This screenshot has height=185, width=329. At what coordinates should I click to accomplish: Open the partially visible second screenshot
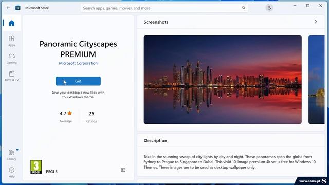pyautogui.click(x=317, y=80)
